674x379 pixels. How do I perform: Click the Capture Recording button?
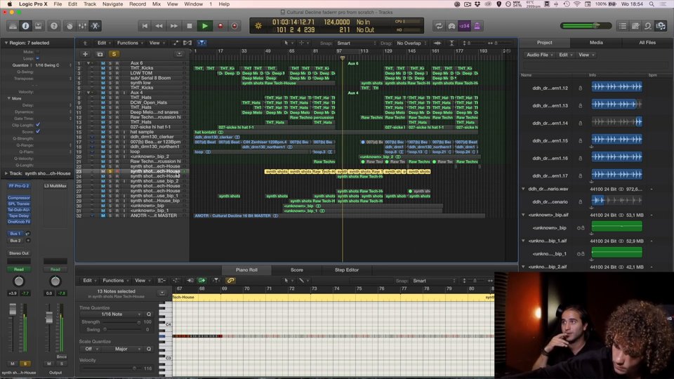tap(234, 26)
